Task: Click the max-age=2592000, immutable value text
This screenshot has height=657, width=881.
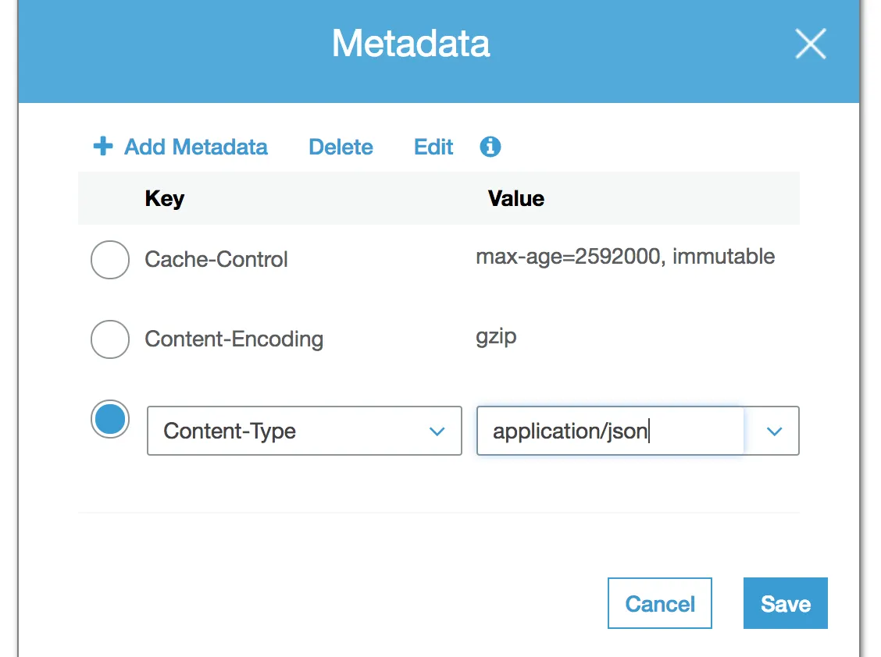Action: (625, 257)
